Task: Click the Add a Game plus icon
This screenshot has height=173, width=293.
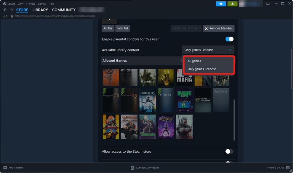Action: point(5,168)
